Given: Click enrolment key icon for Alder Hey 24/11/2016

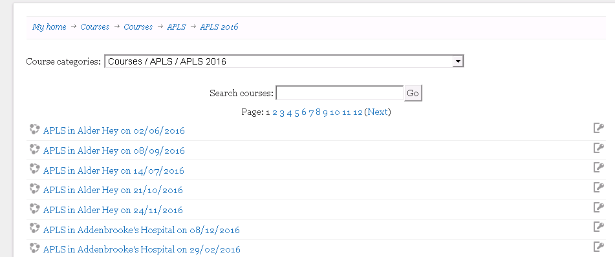Looking at the screenshot, I should (599, 207).
